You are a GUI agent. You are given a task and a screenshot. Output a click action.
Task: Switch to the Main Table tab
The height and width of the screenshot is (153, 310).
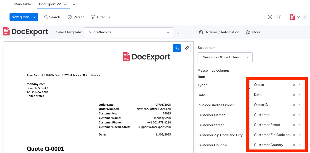click(23, 4)
